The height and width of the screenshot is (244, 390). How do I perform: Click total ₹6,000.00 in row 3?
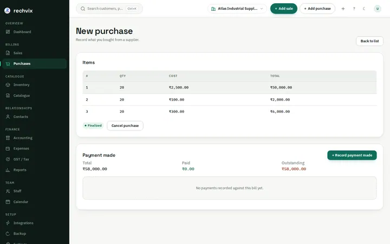point(280,112)
